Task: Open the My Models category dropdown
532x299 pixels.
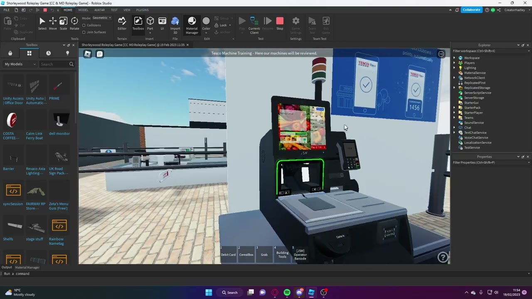Action: pyautogui.click(x=20, y=64)
